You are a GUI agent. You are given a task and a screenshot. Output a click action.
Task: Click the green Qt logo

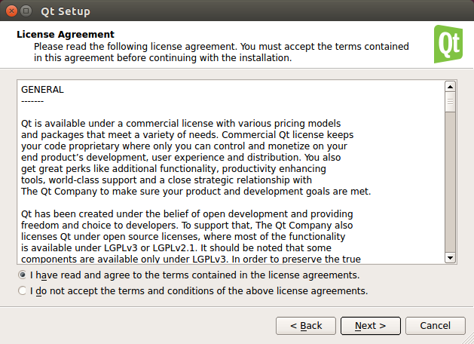tap(448, 45)
